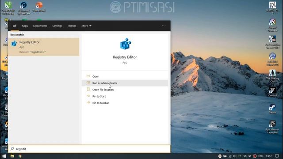Select Pin to taskbar

point(125,103)
